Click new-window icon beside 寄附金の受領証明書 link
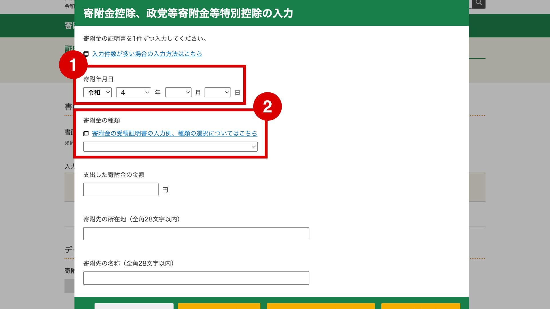Screen dimensions: 550x309 pyautogui.click(x=86, y=133)
